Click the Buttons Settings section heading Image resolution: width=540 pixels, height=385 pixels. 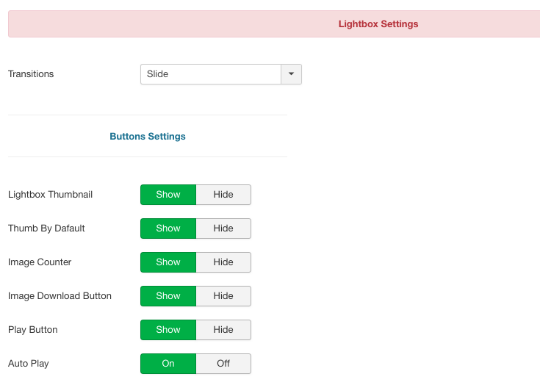pyautogui.click(x=148, y=137)
